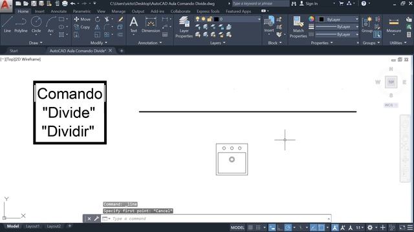Select the Rotate tool icon

[x=98, y=19]
